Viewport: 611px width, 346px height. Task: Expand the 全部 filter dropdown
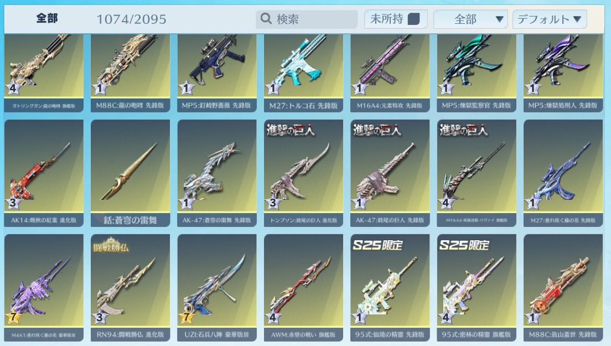[x=470, y=19]
